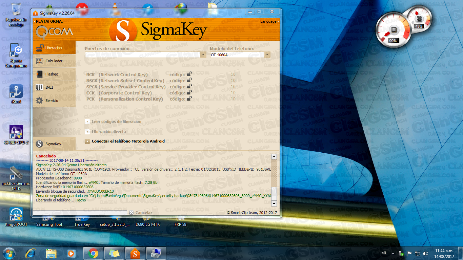Open the Language menu

269,21
